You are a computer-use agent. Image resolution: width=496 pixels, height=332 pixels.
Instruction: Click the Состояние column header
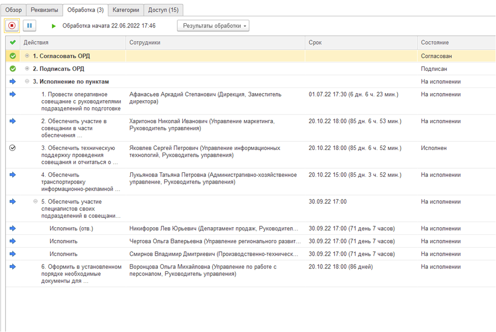[456, 42]
